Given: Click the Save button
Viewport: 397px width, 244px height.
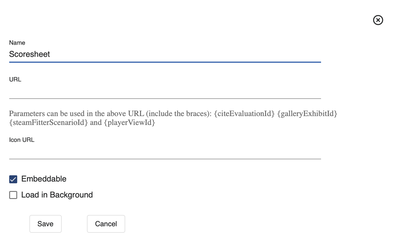Looking at the screenshot, I should point(45,224).
